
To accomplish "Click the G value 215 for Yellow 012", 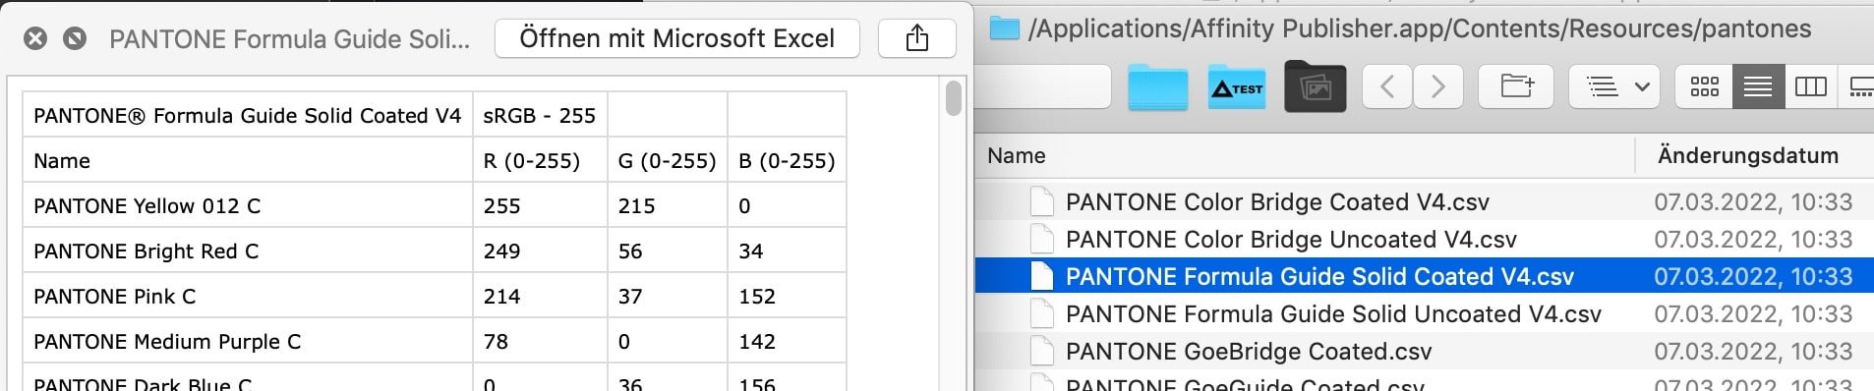I will coord(667,205).
